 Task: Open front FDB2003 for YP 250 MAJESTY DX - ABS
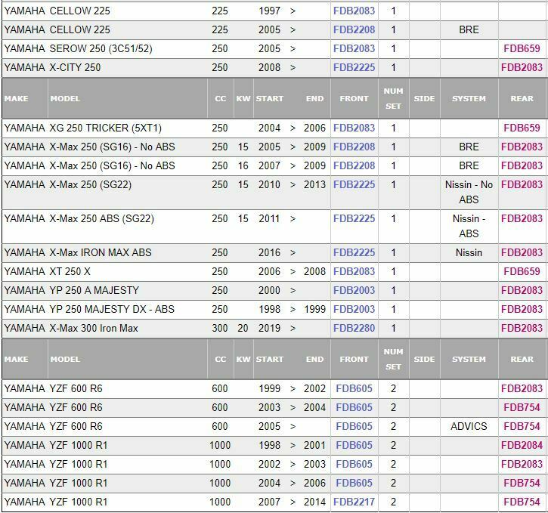click(x=354, y=309)
